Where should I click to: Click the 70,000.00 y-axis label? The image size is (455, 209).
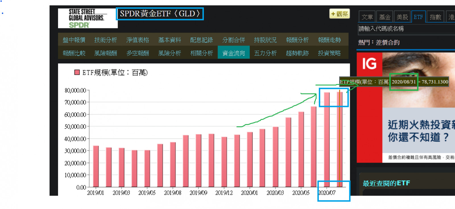pyautogui.click(x=75, y=102)
